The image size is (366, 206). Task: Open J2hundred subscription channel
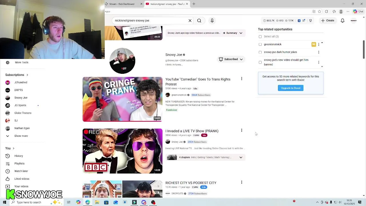tap(21, 82)
